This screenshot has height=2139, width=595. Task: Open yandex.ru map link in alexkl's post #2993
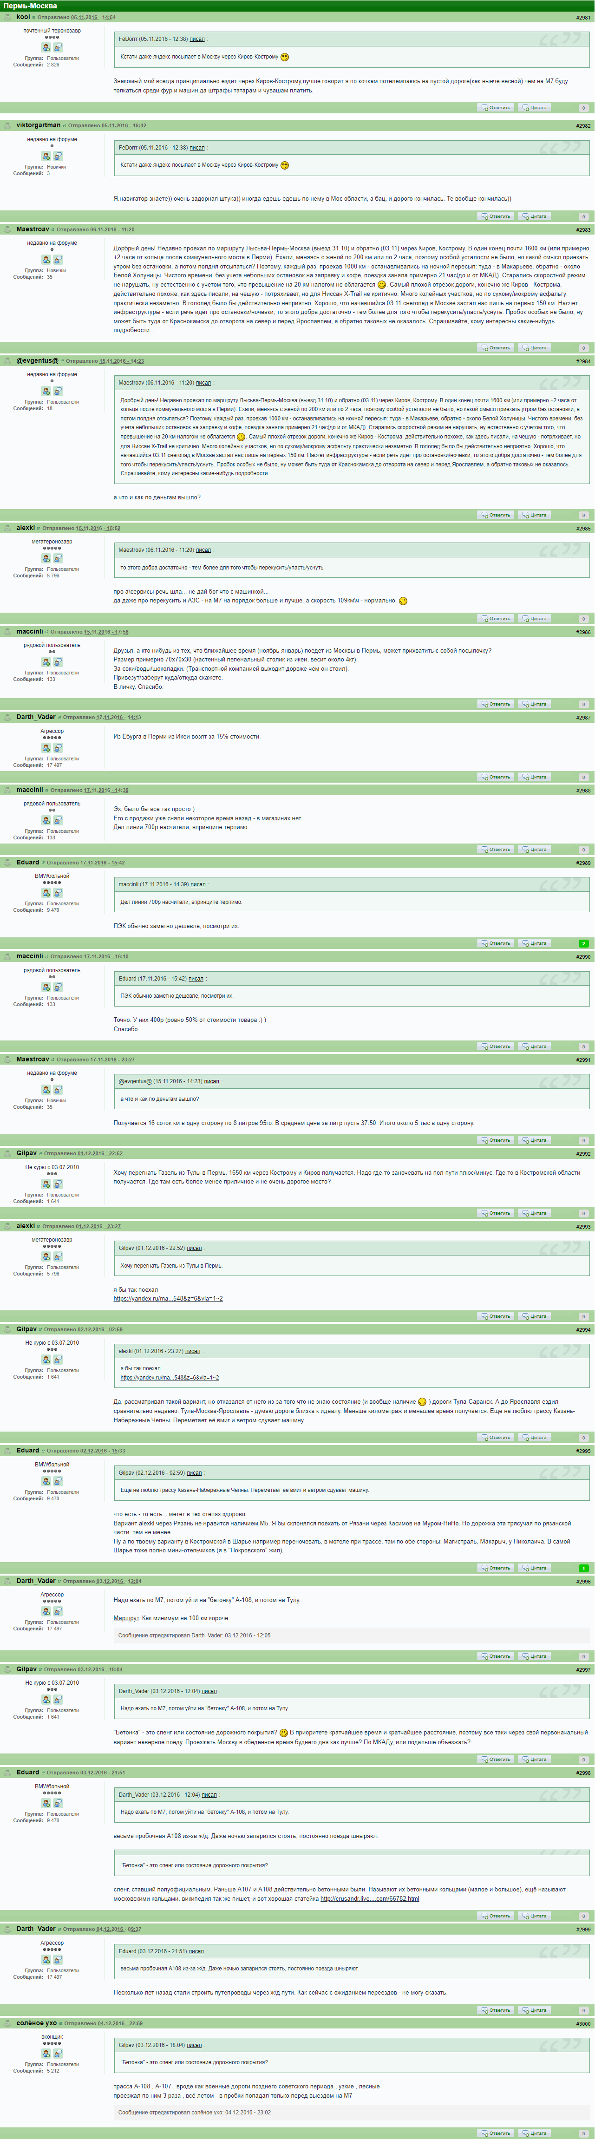[x=168, y=1299]
